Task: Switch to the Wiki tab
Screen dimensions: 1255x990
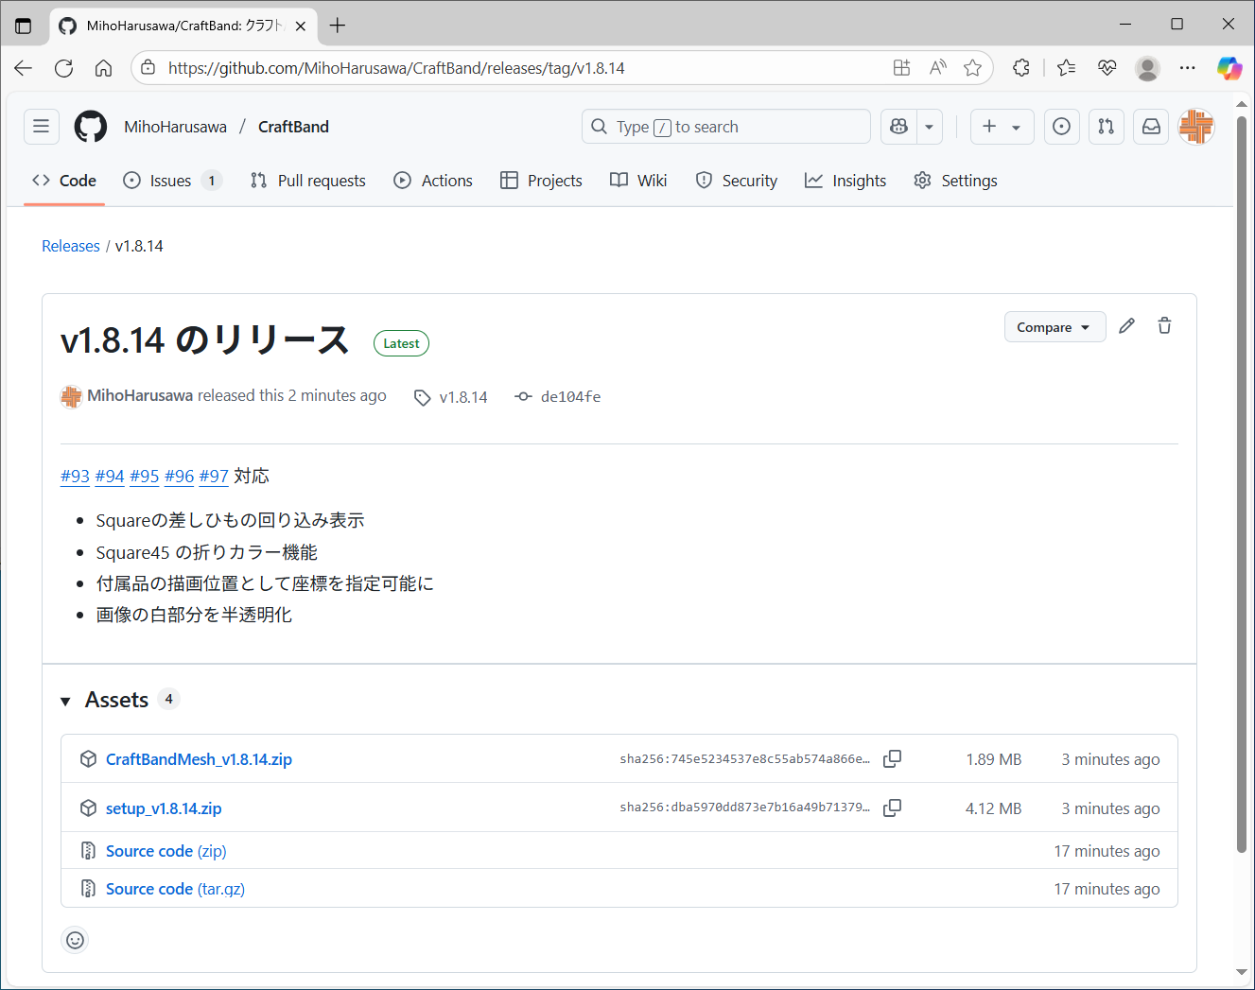Action: tap(638, 181)
